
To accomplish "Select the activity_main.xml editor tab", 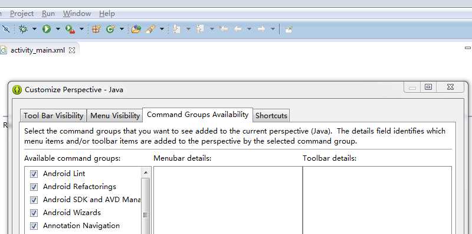I will pyautogui.click(x=38, y=50).
